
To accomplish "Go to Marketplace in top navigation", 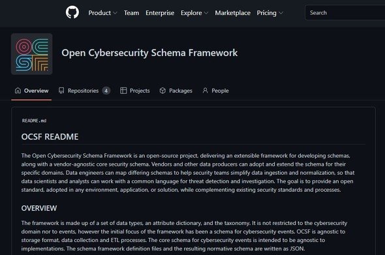I will pyautogui.click(x=233, y=13).
